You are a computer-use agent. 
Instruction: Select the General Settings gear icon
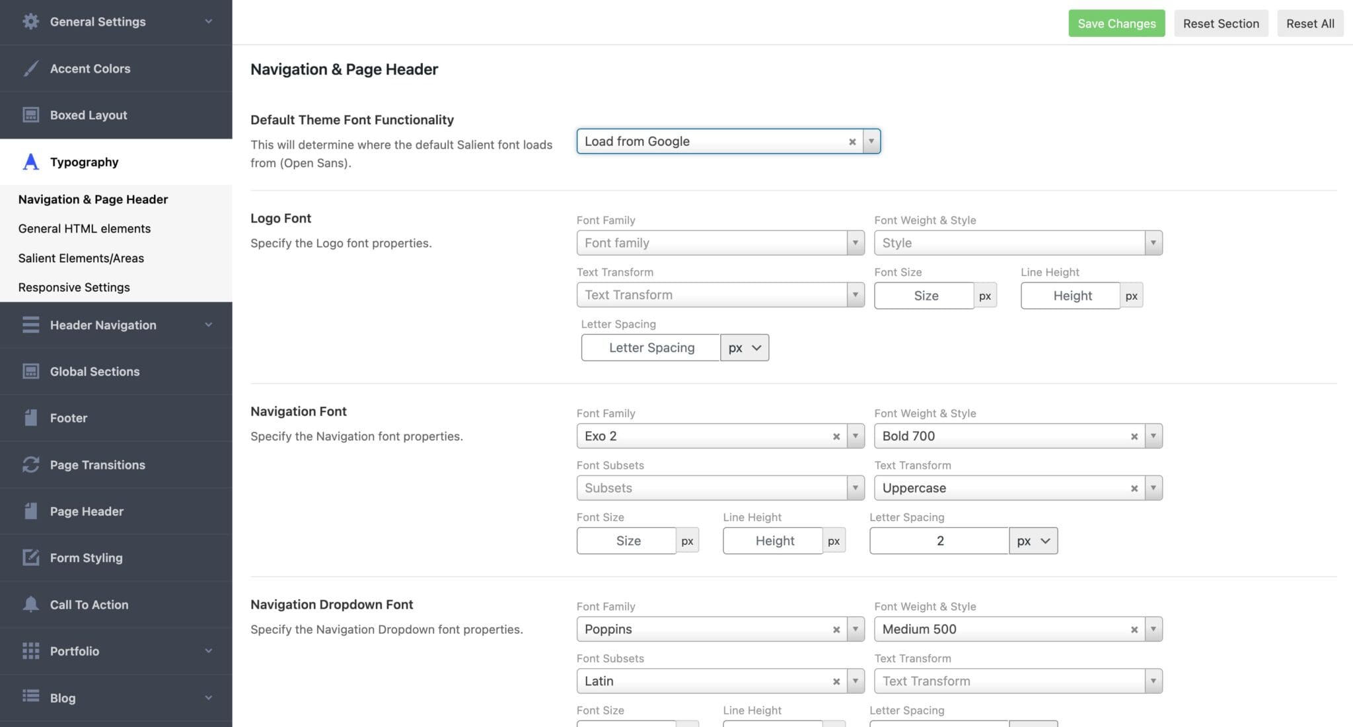pos(30,21)
